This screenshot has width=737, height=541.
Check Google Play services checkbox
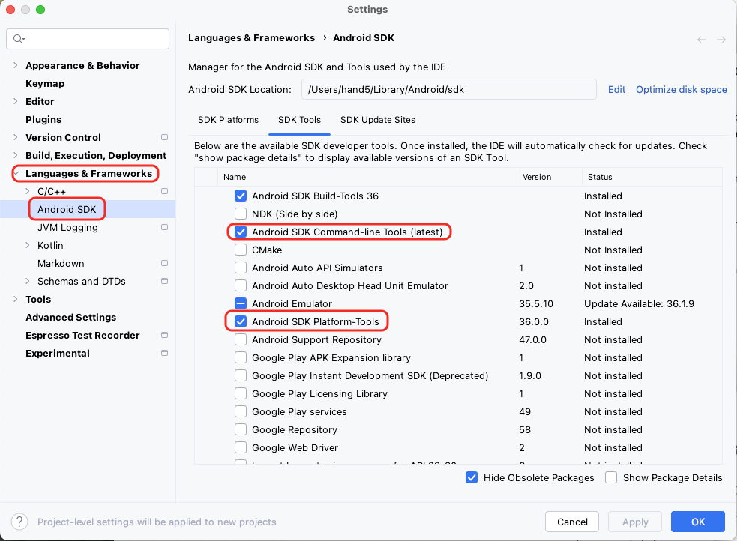(x=241, y=412)
